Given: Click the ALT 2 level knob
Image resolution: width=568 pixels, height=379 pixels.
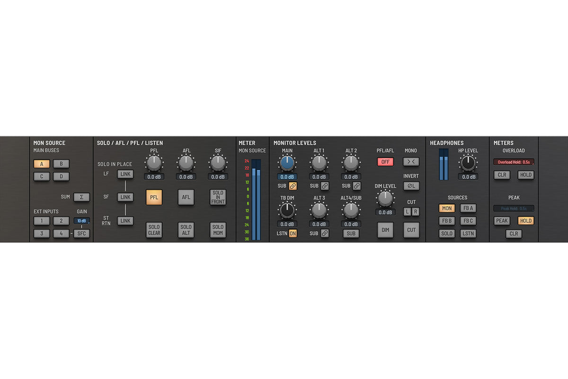Looking at the screenshot, I should 351,163.
